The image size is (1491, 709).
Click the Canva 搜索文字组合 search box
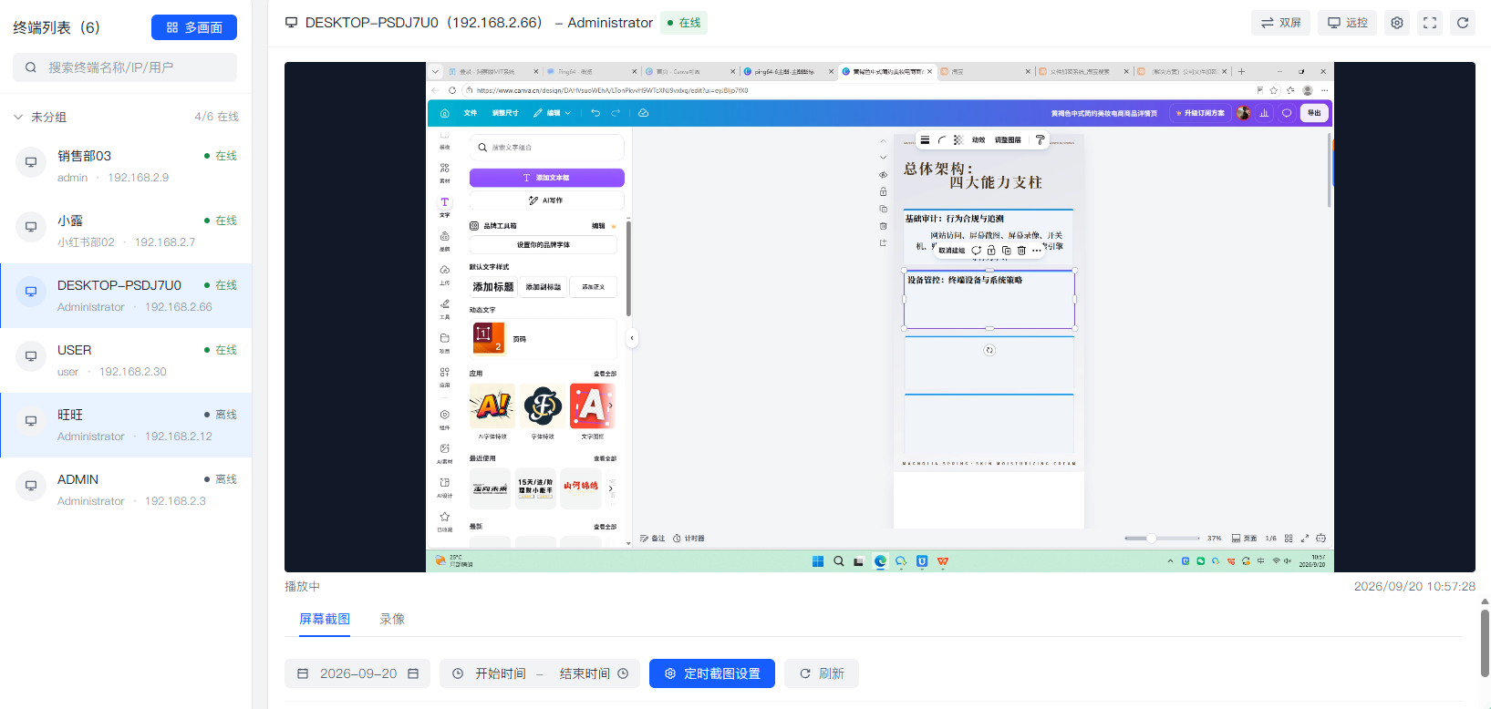547,147
